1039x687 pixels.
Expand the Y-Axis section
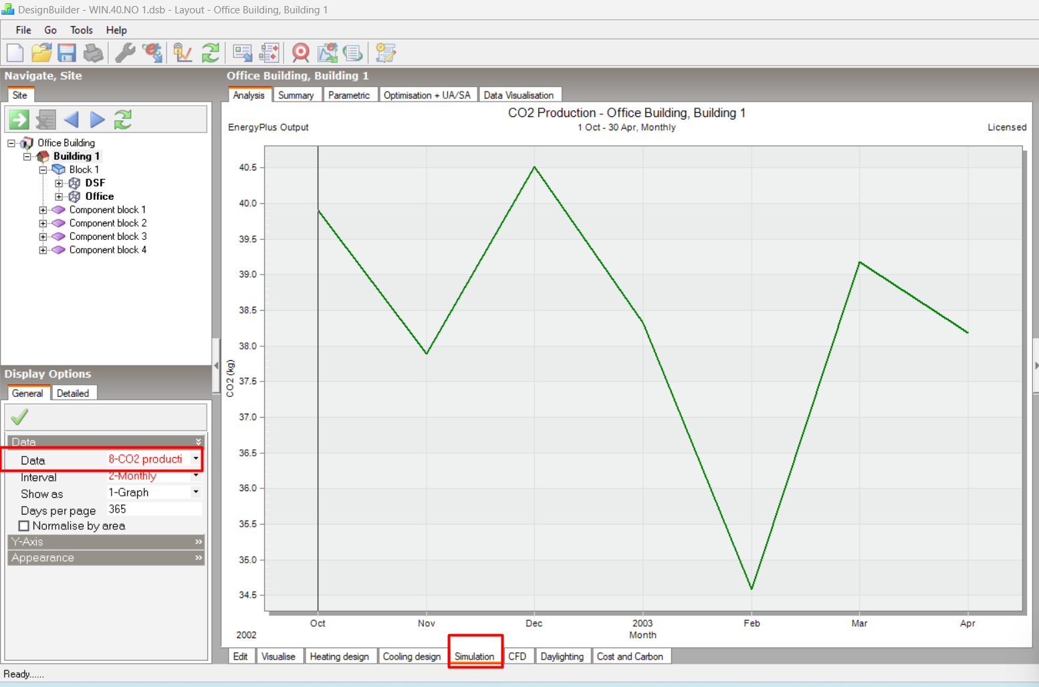[106, 541]
